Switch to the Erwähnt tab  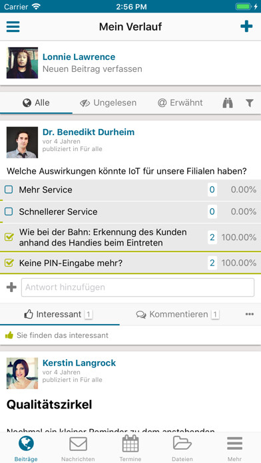coord(180,102)
